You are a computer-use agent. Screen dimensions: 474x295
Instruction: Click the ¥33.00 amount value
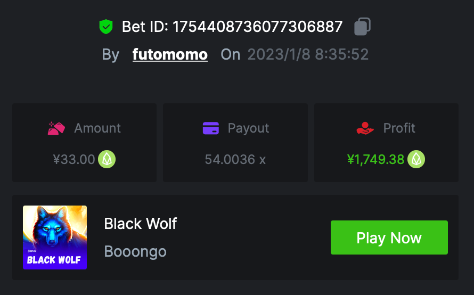point(74,159)
